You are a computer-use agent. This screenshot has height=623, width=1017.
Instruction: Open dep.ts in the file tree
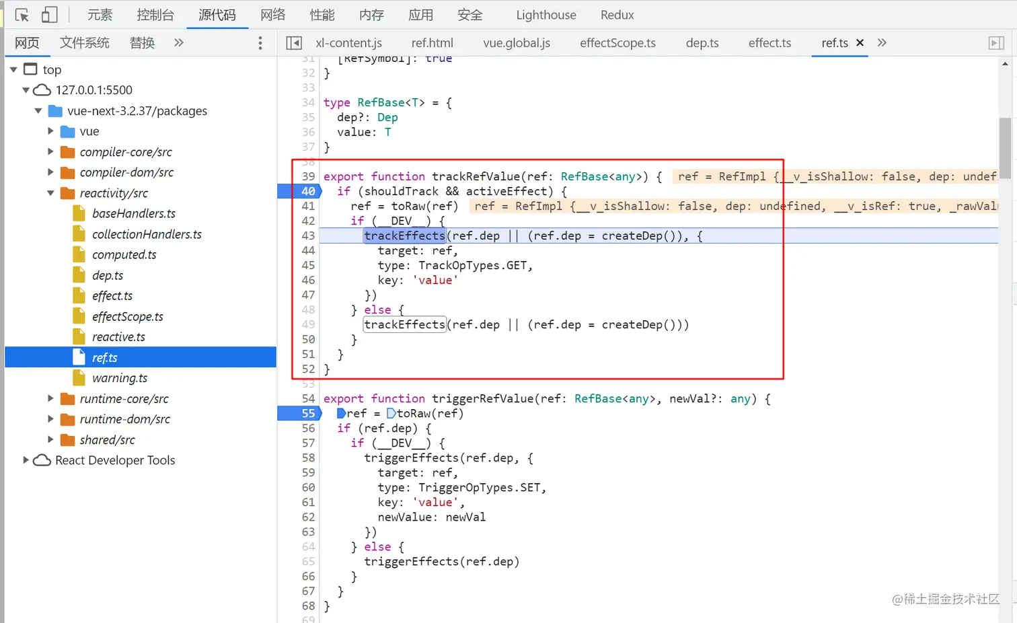(x=108, y=275)
